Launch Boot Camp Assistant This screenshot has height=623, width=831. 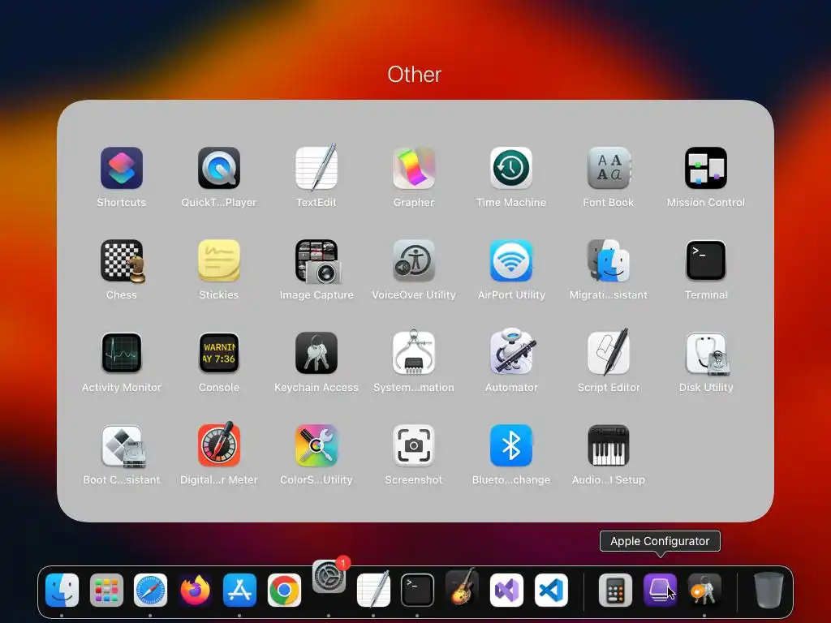click(122, 446)
